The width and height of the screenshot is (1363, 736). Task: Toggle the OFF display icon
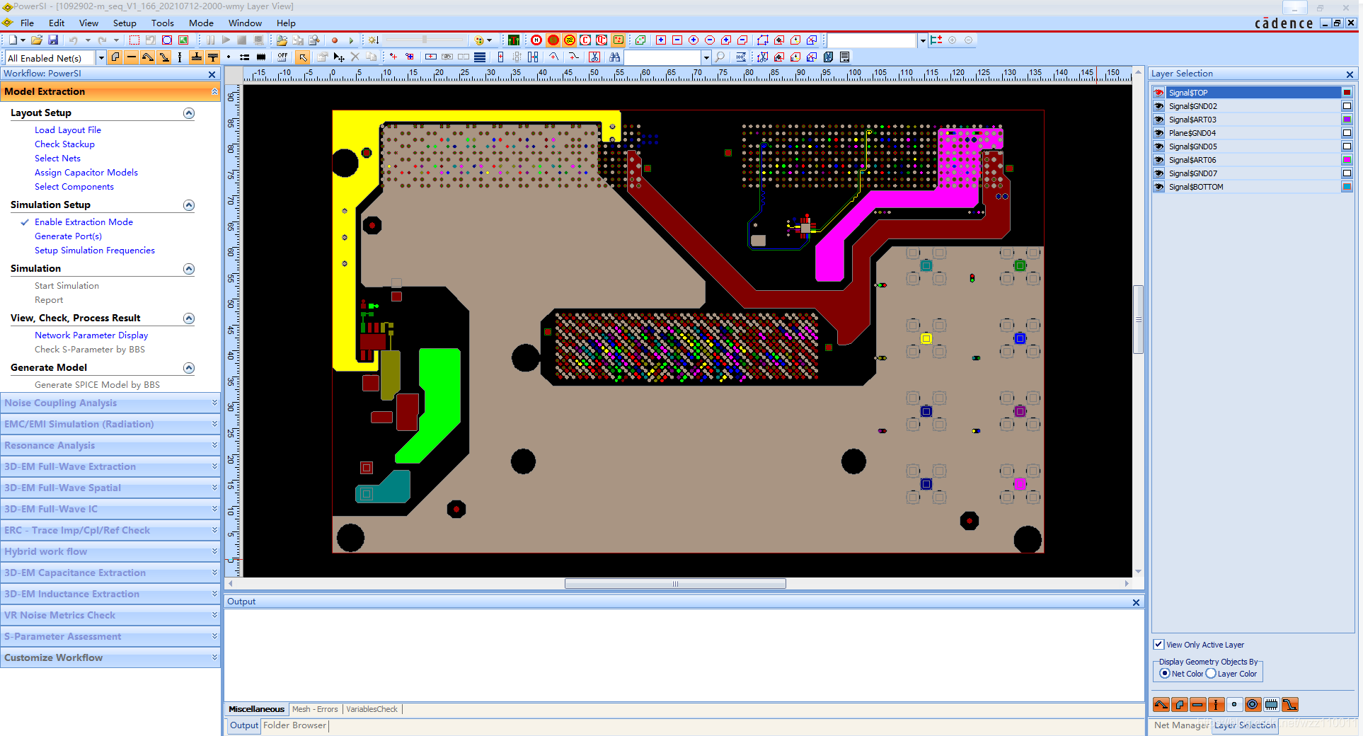(x=283, y=57)
